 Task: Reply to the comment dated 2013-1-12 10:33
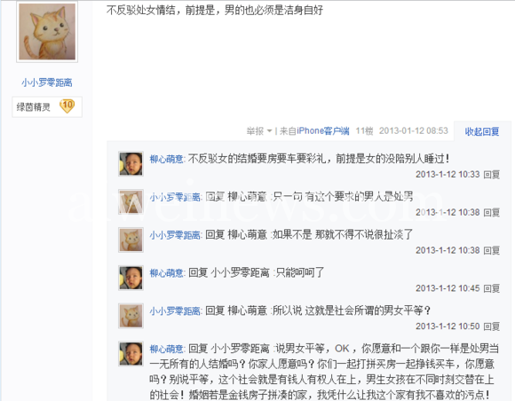pyautogui.click(x=491, y=175)
